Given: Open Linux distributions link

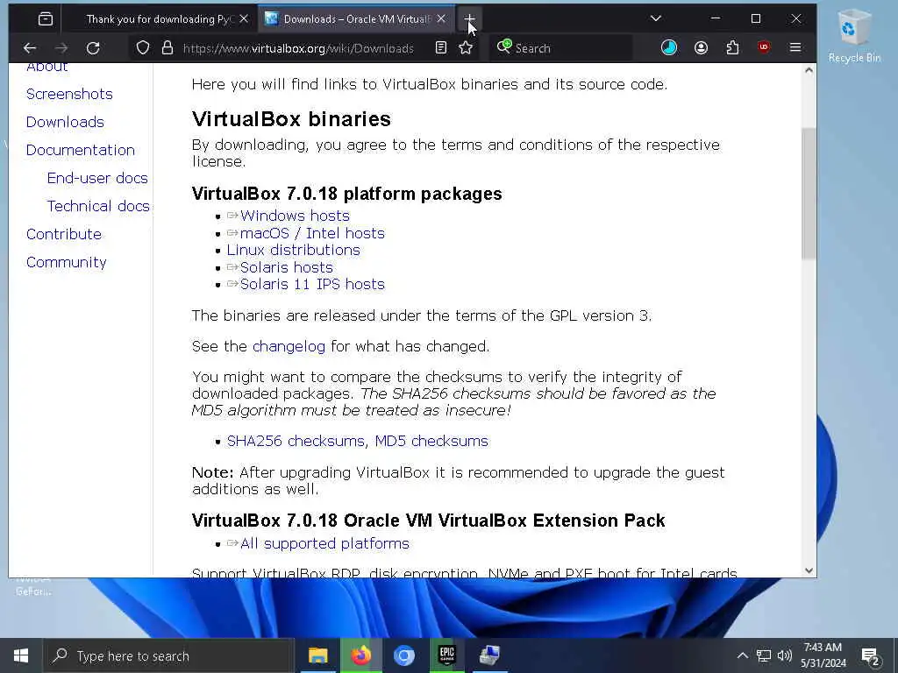Looking at the screenshot, I should click(x=293, y=250).
